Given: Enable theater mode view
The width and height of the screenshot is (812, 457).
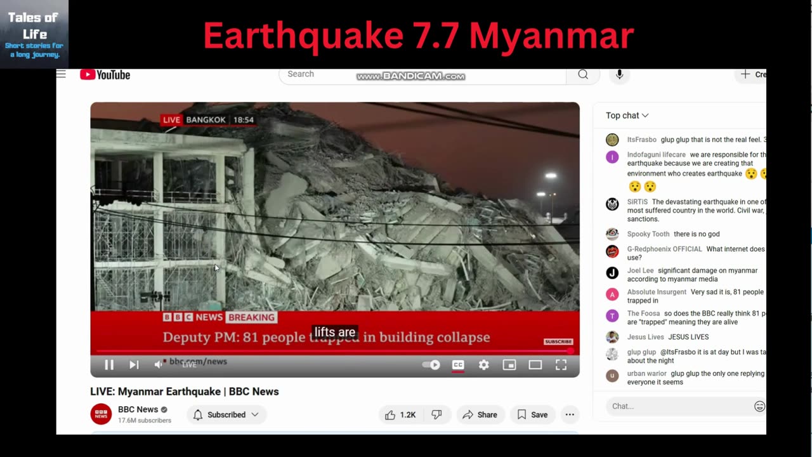Looking at the screenshot, I should point(535,365).
